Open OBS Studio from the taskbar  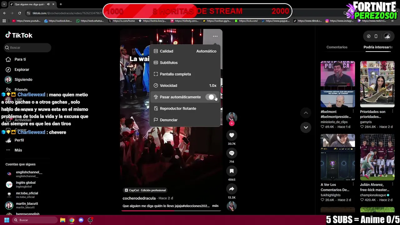90,220
